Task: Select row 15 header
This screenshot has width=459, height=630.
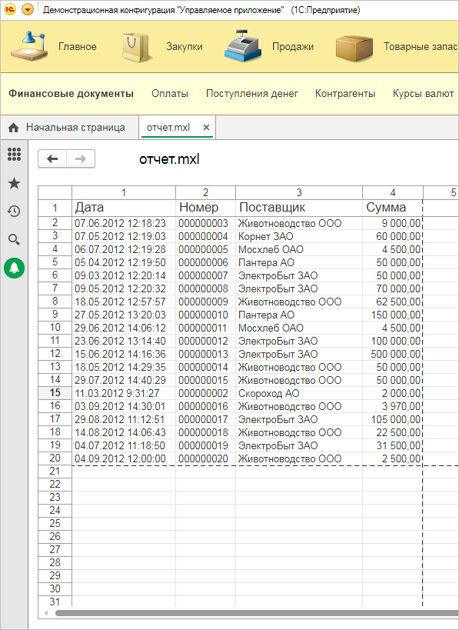Action: click(x=55, y=392)
